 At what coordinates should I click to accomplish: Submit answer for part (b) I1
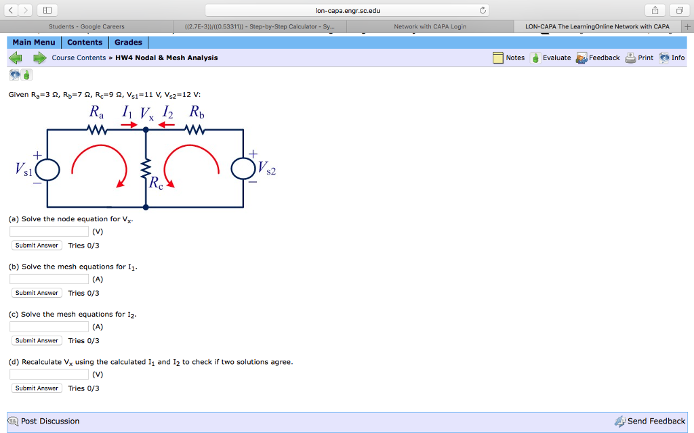pos(37,293)
